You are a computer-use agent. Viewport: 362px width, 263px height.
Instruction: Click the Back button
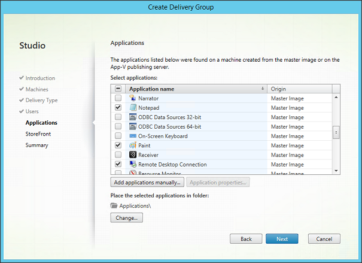(246, 238)
